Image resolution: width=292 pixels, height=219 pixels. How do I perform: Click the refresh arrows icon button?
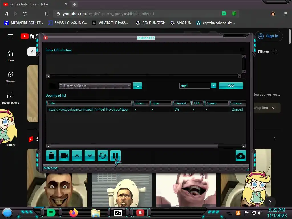(103, 155)
